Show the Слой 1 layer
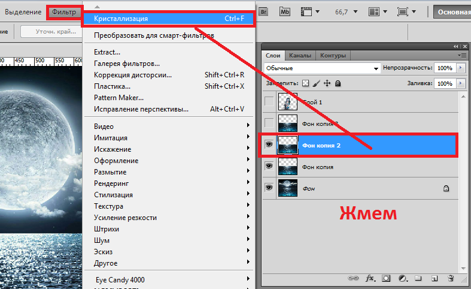The image size is (471, 289). tap(269, 102)
